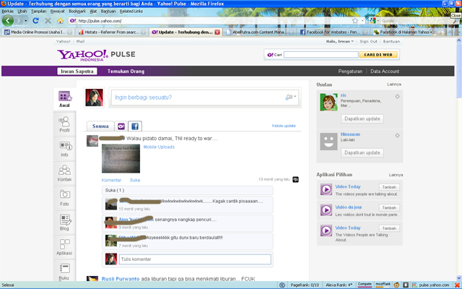The height and width of the screenshot is (289, 462).
Task: Click the Info sidebar icon
Action: tap(65, 148)
